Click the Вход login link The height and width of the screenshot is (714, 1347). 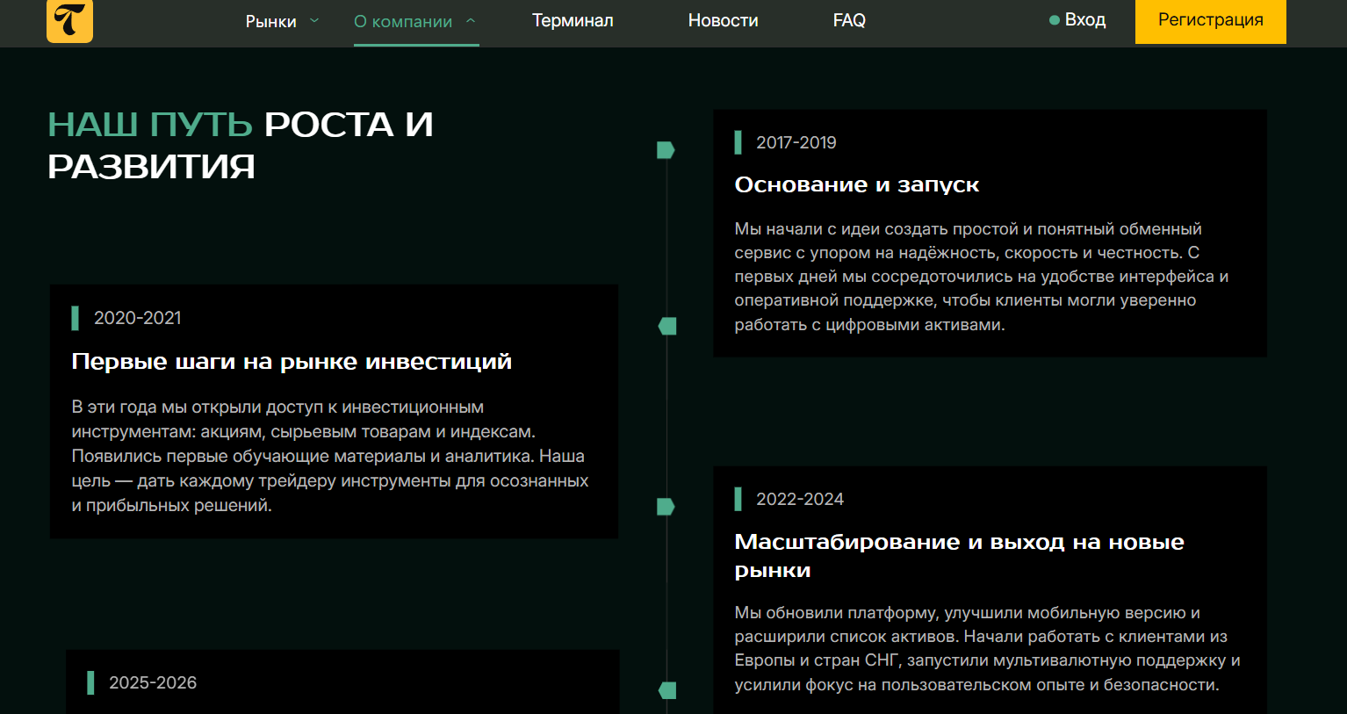pyautogui.click(x=1084, y=20)
